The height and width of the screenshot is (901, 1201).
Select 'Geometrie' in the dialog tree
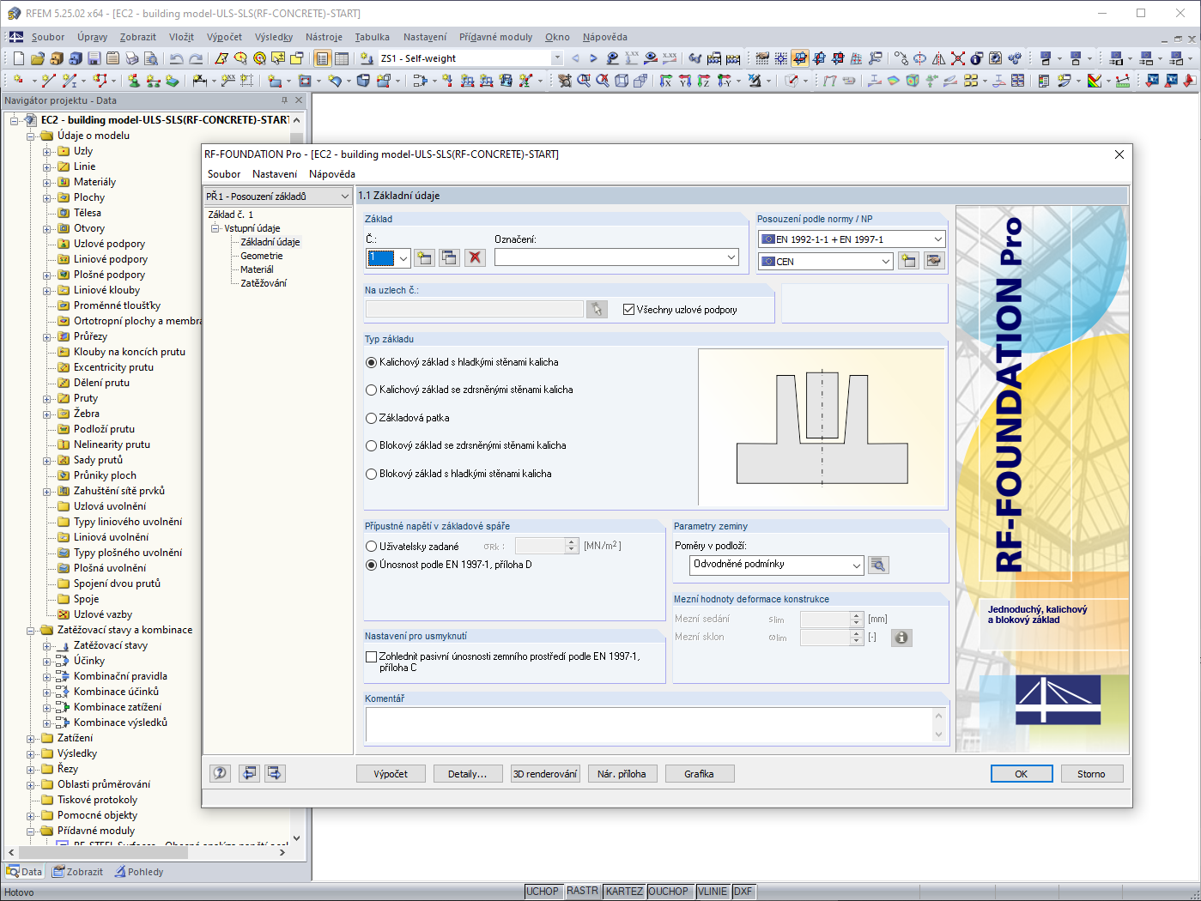262,256
